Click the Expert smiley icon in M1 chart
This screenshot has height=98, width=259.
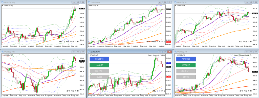tap(251, 55)
